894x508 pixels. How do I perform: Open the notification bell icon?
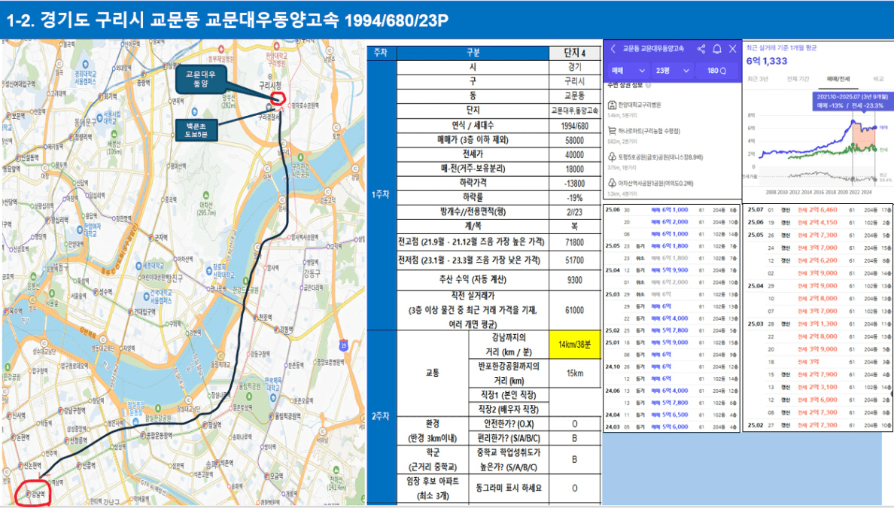pos(717,49)
